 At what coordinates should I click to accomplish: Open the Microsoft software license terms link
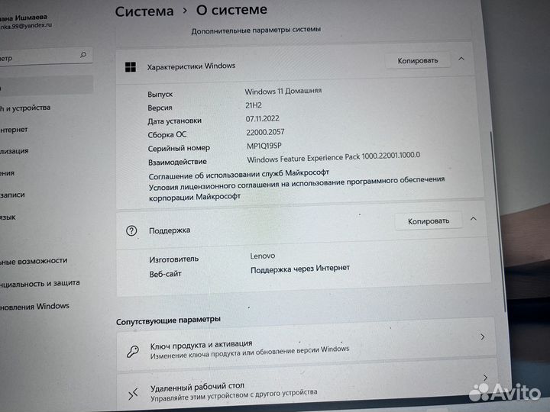point(296,189)
